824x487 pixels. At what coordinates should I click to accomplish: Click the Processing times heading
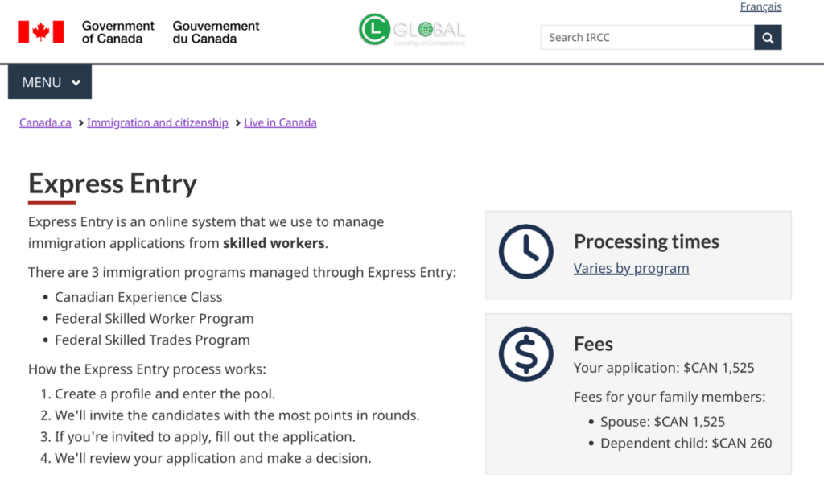(646, 241)
